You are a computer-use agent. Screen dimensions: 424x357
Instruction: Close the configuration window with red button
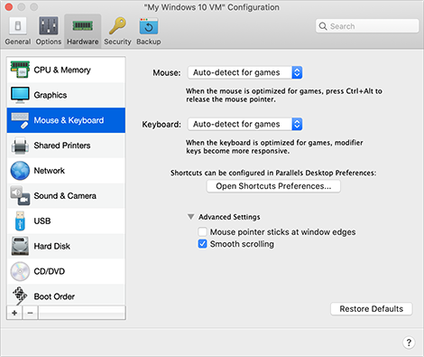[x=9, y=6]
